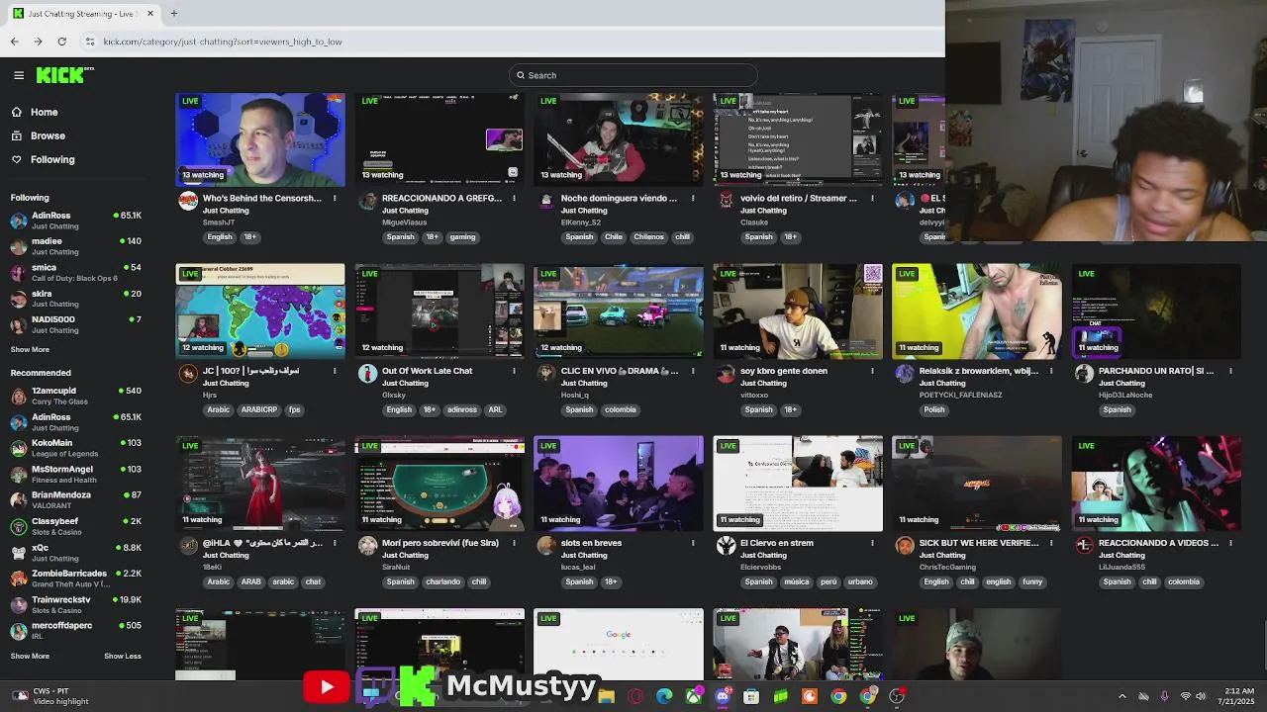Click the gaming tag under REEACCIONANDO A GREFG
Image resolution: width=1267 pixels, height=712 pixels.
462,237
